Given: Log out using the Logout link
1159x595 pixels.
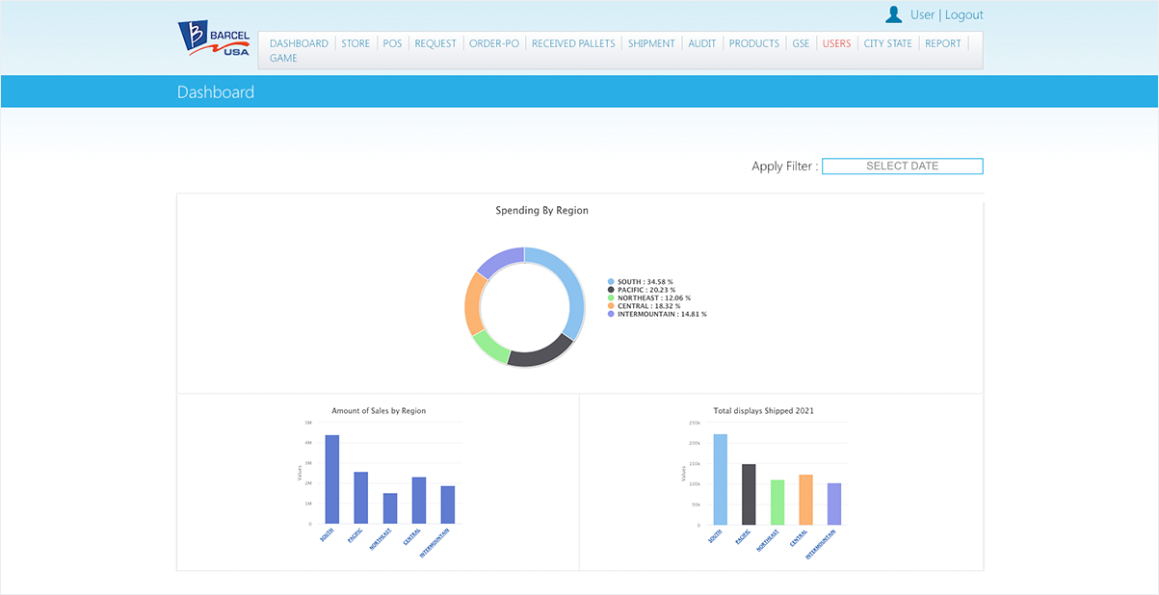Looking at the screenshot, I should 963,14.
